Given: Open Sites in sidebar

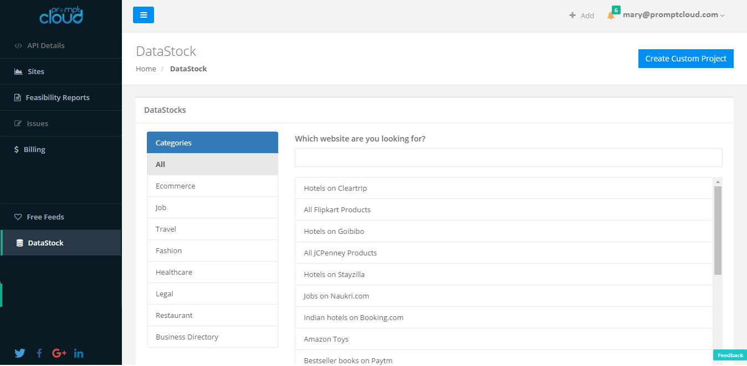Looking at the screenshot, I should coord(61,71).
